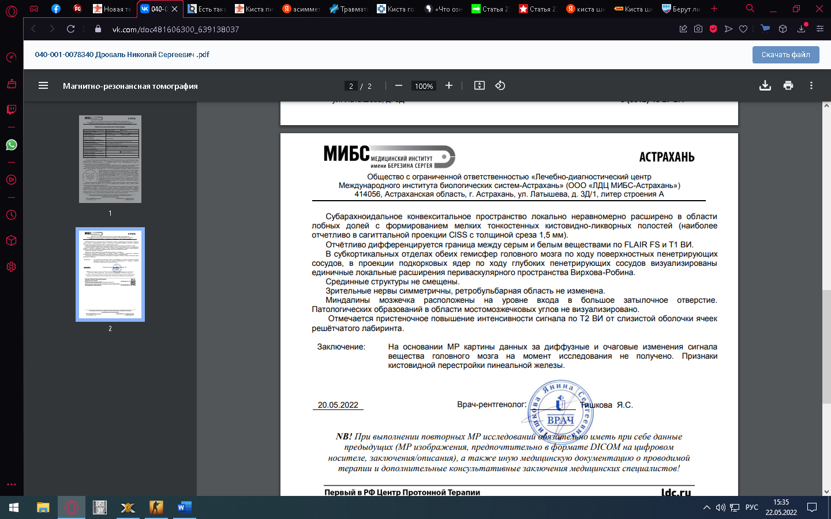Click the zoom in plus button

pos(449,86)
